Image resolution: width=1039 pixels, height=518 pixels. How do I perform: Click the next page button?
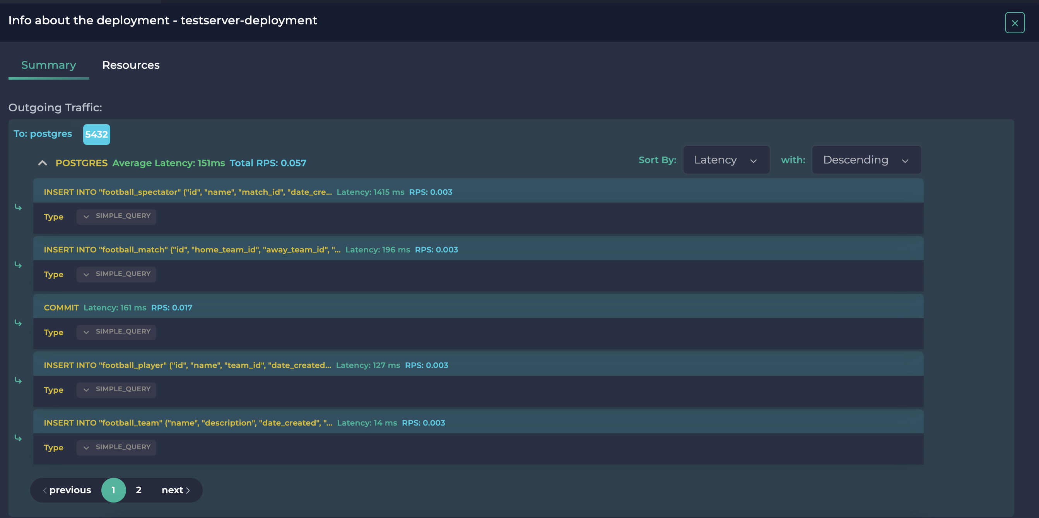click(176, 490)
